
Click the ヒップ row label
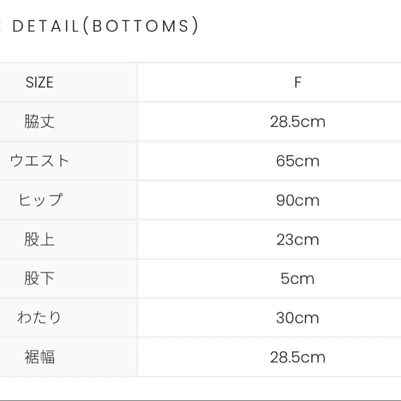39,200
